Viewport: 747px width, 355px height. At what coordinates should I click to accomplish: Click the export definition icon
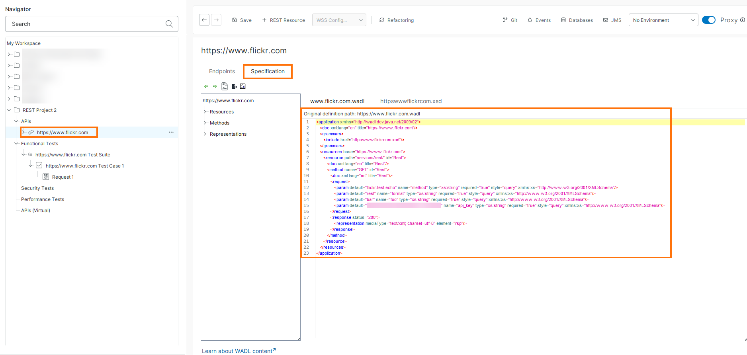[x=234, y=86]
